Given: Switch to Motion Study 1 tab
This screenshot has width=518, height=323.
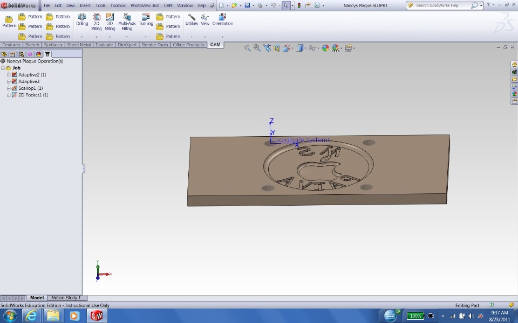Looking at the screenshot, I should click(x=66, y=298).
